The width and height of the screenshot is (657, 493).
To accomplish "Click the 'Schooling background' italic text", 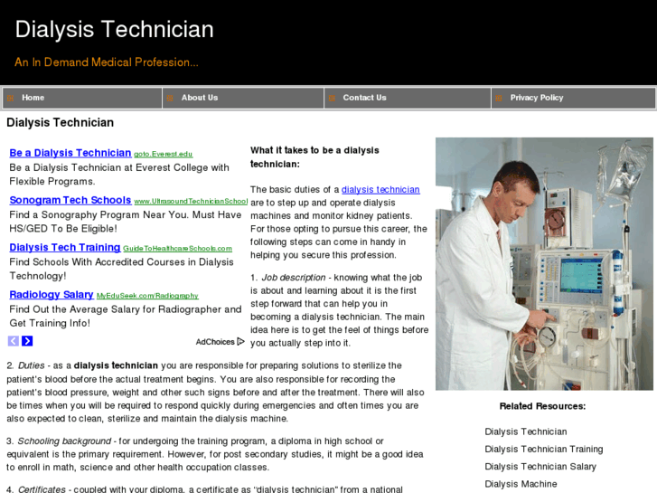I will 64,441.
